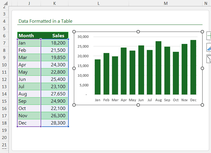Select the 26,300 sales cell
This screenshot has width=211, height=153.
(x=55, y=116)
